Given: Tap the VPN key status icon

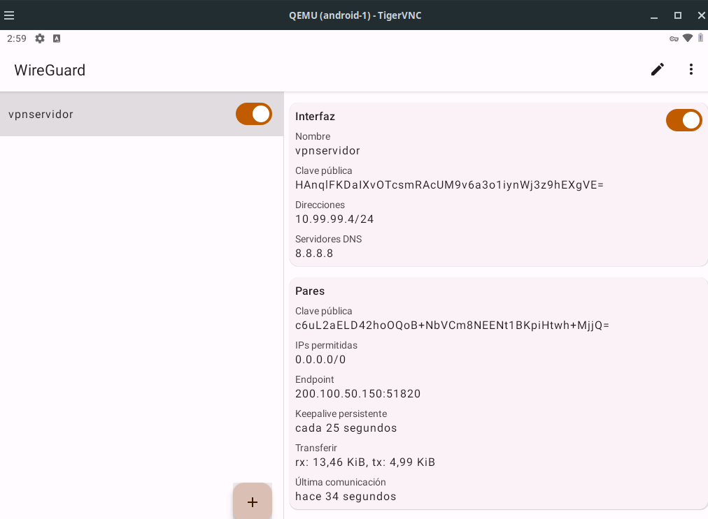Looking at the screenshot, I should click(x=674, y=39).
